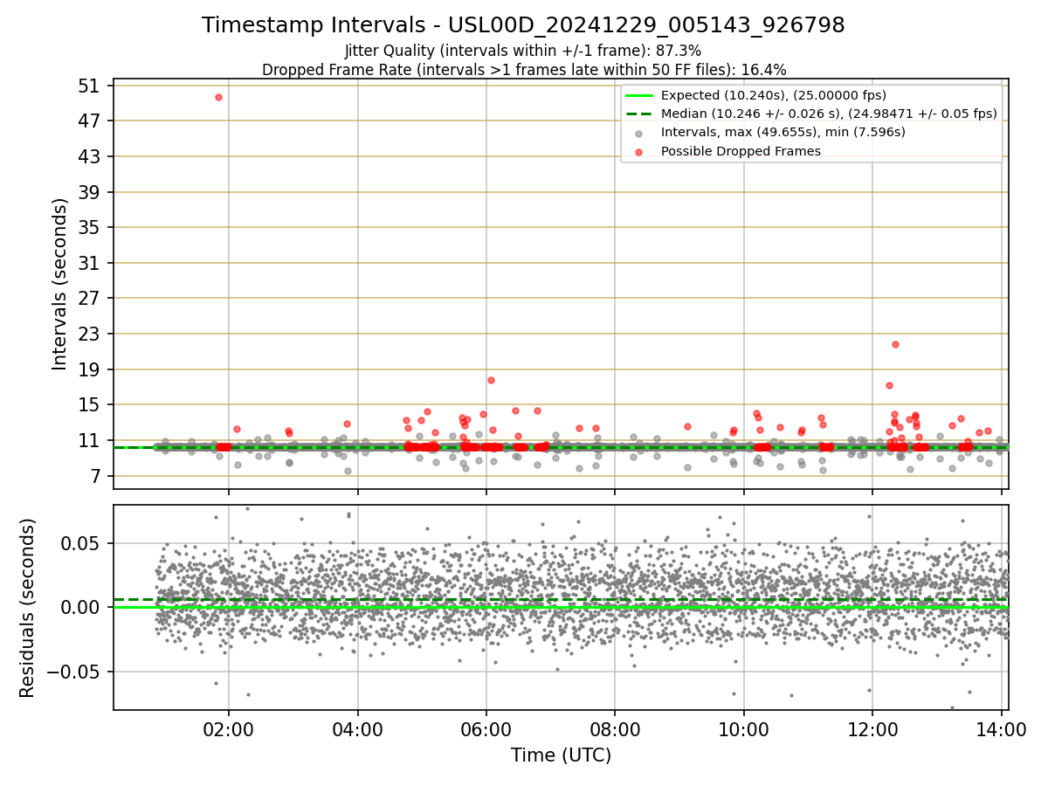Click legend entry 'Possible Dropped Frames'

(741, 151)
